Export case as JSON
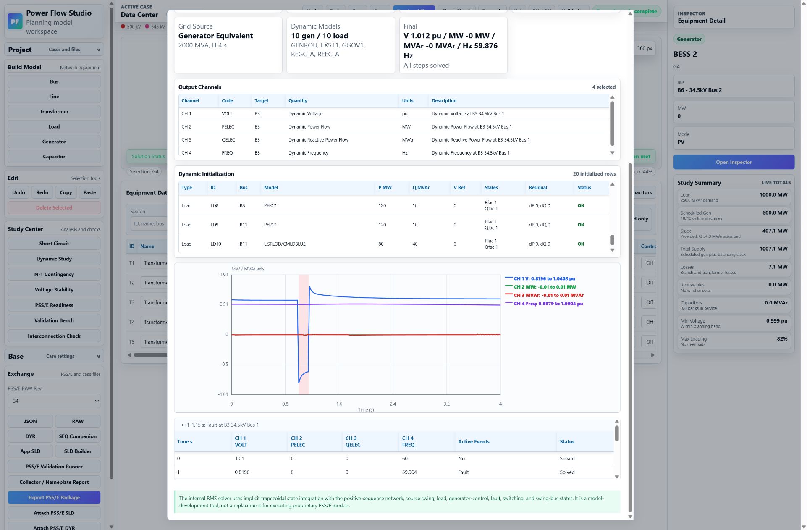The height and width of the screenshot is (530, 807). 30,421
